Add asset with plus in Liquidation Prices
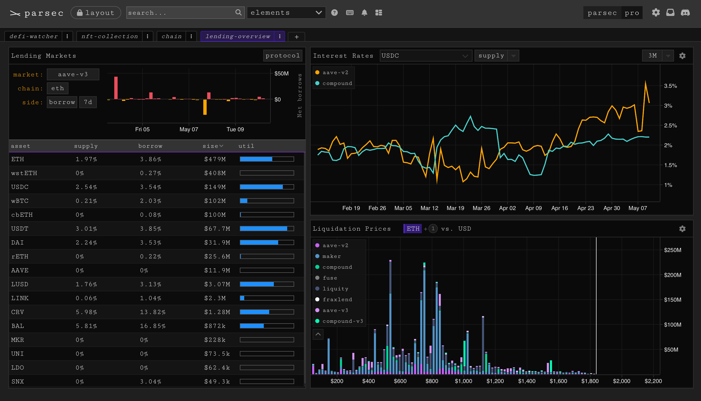The height and width of the screenshot is (401, 701). (x=425, y=229)
